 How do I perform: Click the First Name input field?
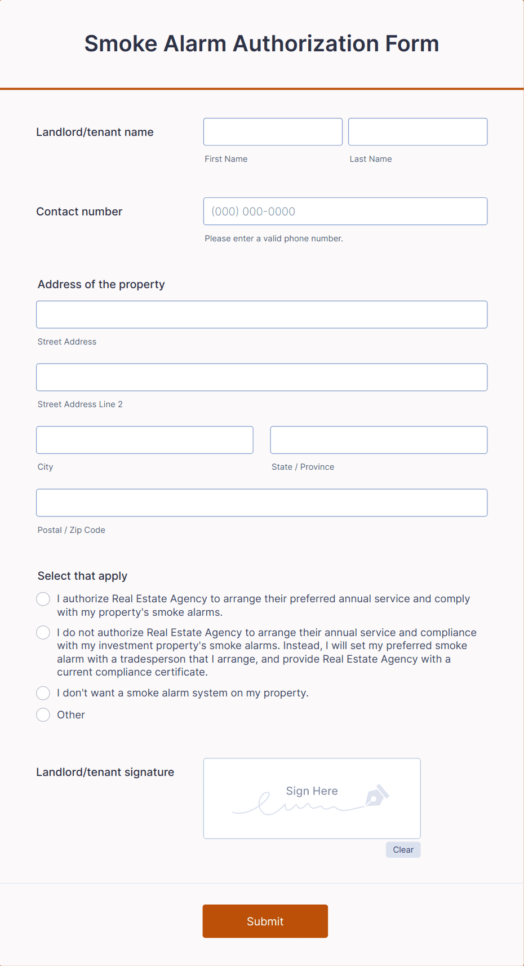click(272, 131)
